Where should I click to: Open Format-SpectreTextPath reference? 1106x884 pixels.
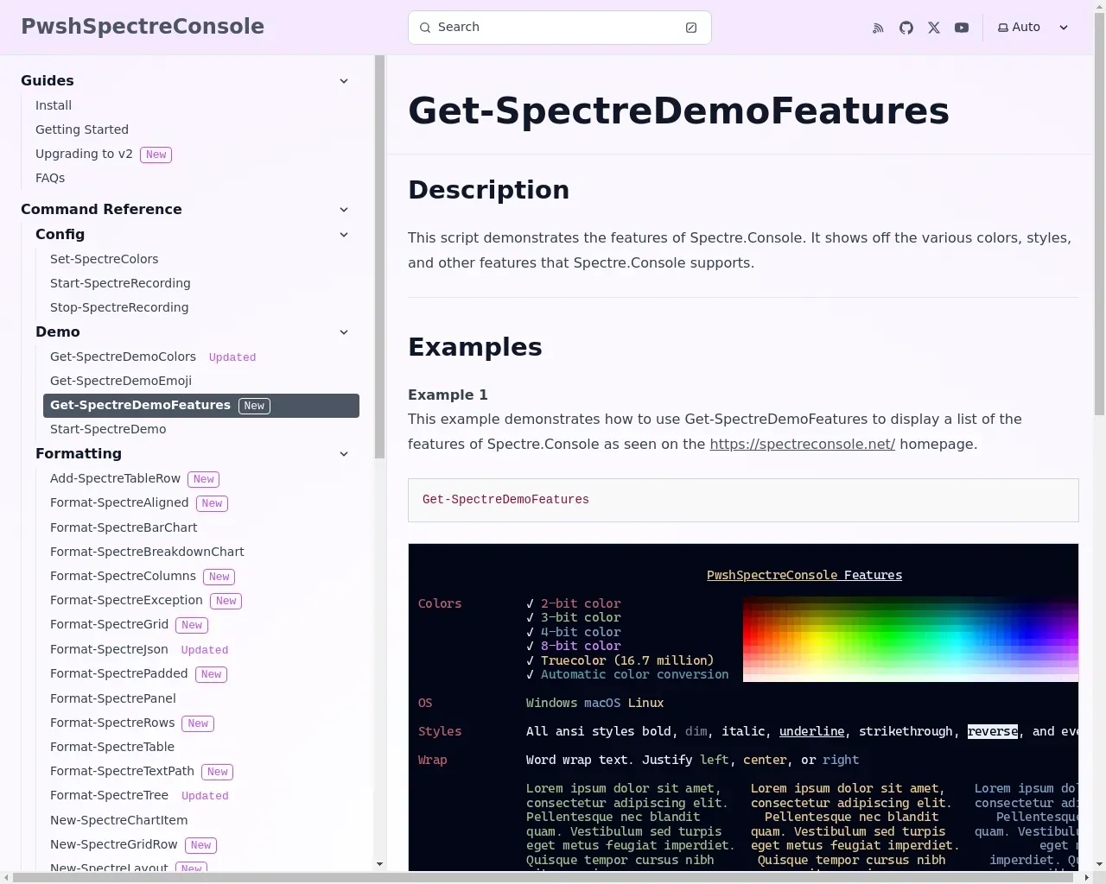click(122, 771)
